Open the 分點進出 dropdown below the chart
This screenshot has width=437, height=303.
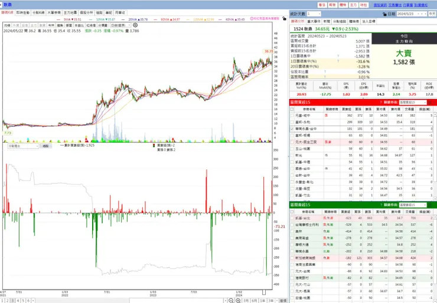point(23,146)
